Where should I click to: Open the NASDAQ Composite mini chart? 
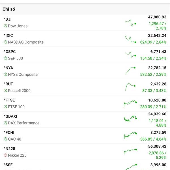coord(130,39)
